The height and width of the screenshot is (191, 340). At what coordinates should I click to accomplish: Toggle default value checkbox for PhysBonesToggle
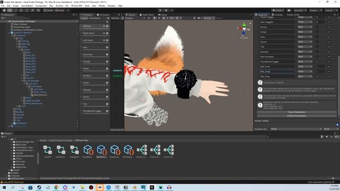pos(317,62)
